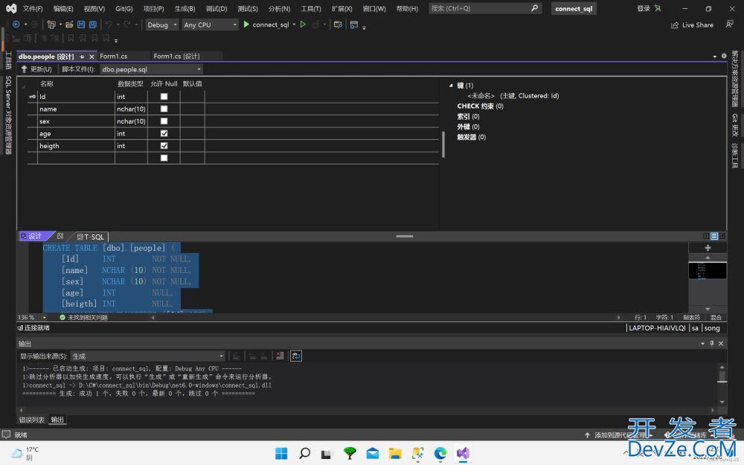Screen dimensions: 744x465
Task: Switch to the T-SQL pane tab
Action: pyautogui.click(x=91, y=237)
